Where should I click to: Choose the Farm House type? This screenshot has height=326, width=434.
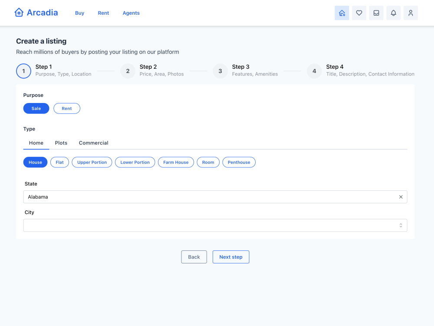tap(176, 162)
